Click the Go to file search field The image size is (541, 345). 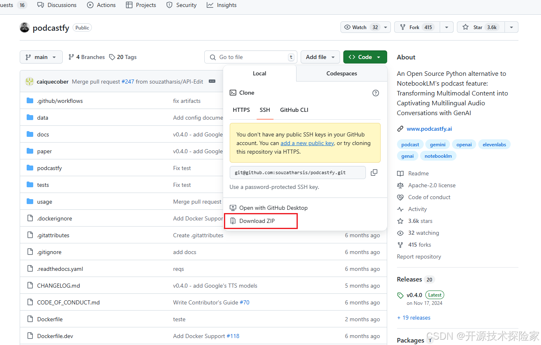click(x=250, y=57)
